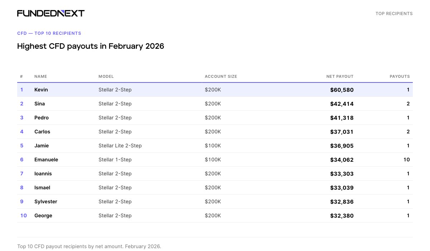Click Sina's name in row 2
This screenshot has width=430, height=251.
coord(39,104)
